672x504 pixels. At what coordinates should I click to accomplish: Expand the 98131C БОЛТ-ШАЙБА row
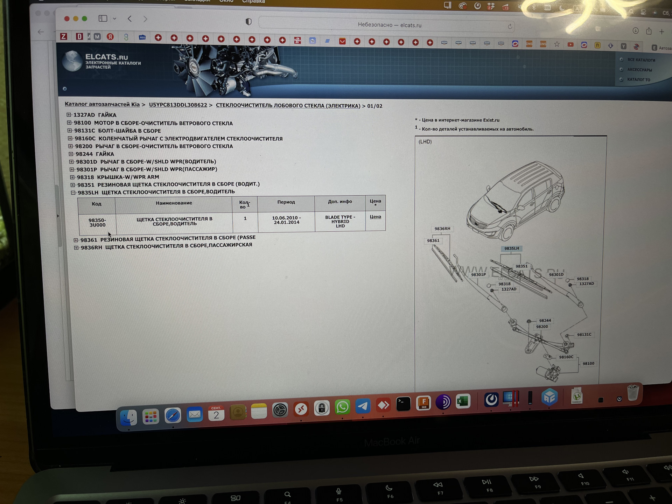70,131
